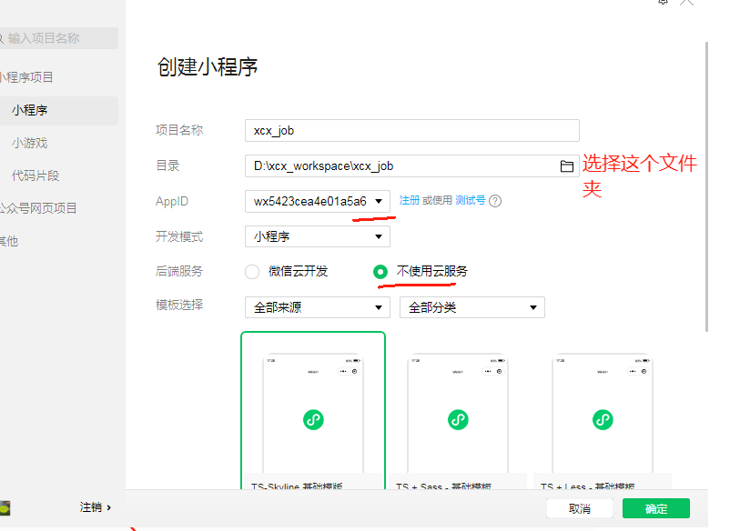Click the user avatar at bottom-left
This screenshot has height=531, width=740.
[x=5, y=508]
